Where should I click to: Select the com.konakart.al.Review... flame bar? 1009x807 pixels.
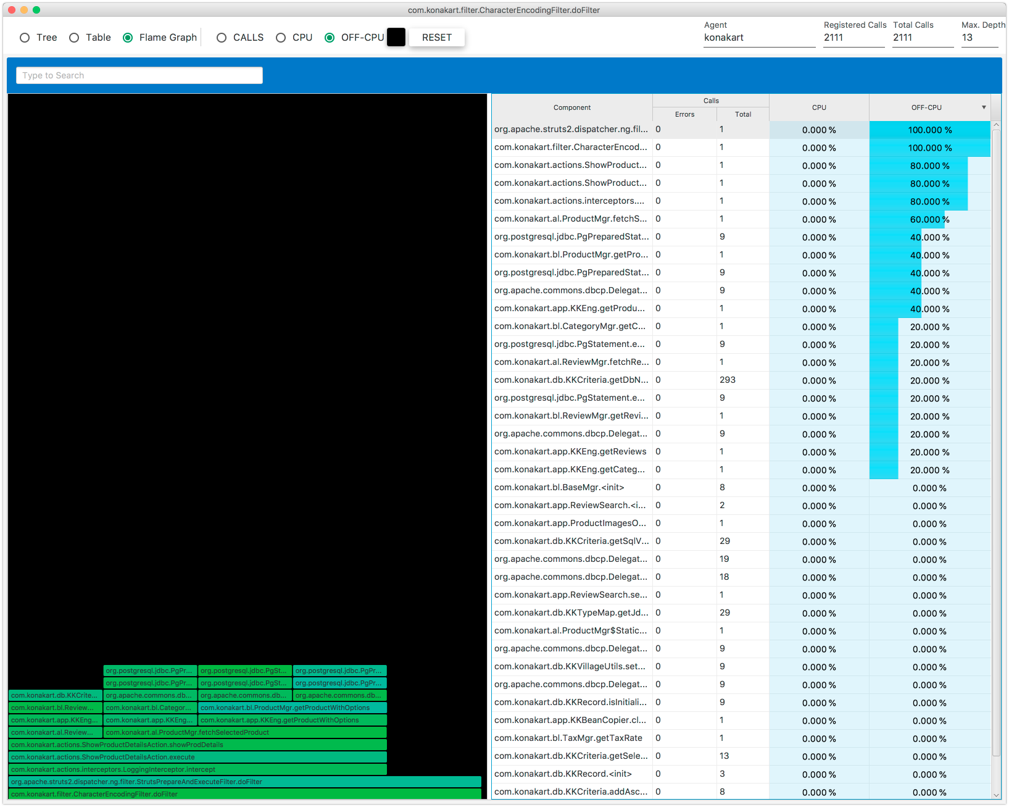coord(56,732)
